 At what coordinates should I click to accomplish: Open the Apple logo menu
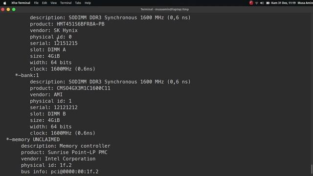point(5,3)
